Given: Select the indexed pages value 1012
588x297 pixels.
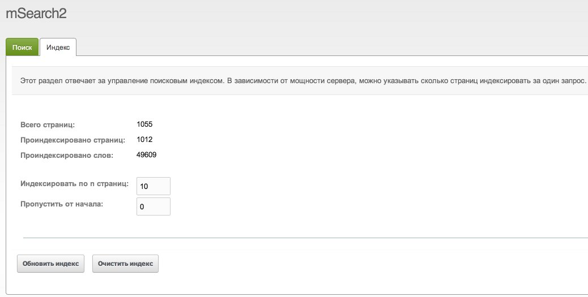Looking at the screenshot, I should (144, 139).
